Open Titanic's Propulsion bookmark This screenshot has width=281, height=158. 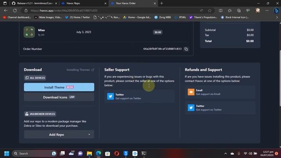(x=203, y=18)
